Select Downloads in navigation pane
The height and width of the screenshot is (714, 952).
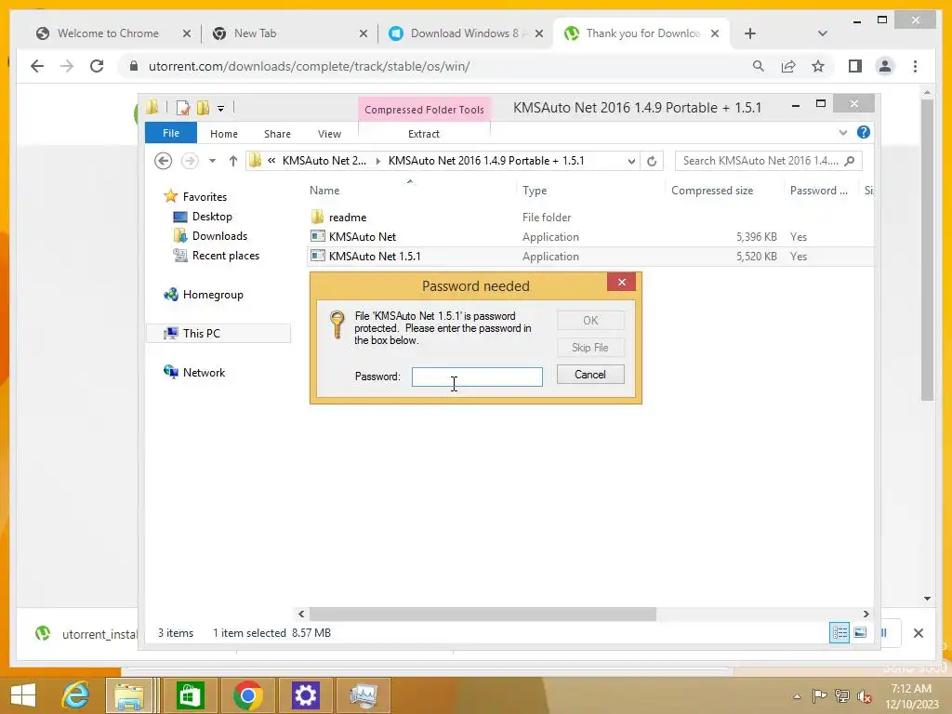click(219, 235)
